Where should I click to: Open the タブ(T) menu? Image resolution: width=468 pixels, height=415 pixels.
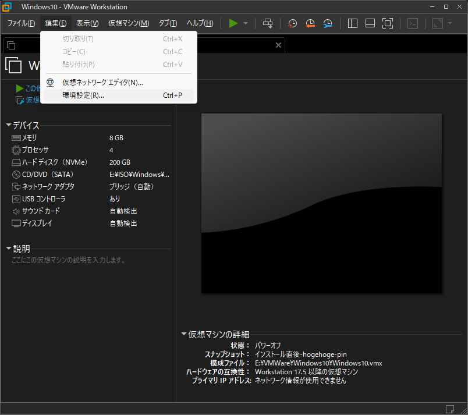click(168, 23)
